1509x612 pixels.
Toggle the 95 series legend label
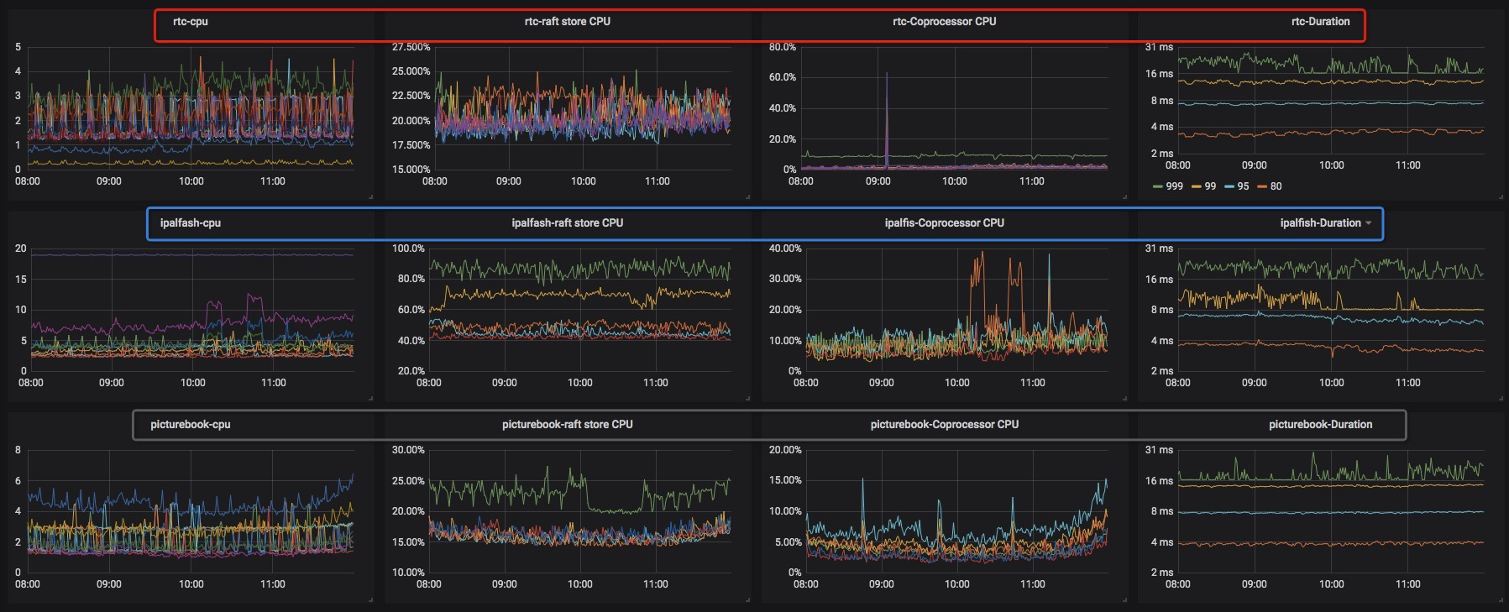tap(1243, 186)
